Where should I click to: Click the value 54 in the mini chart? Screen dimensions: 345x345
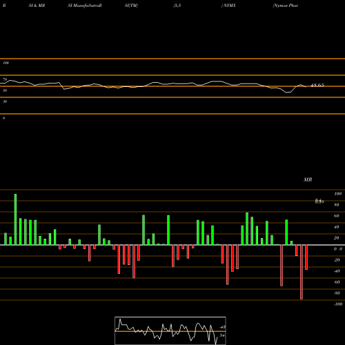222,335
